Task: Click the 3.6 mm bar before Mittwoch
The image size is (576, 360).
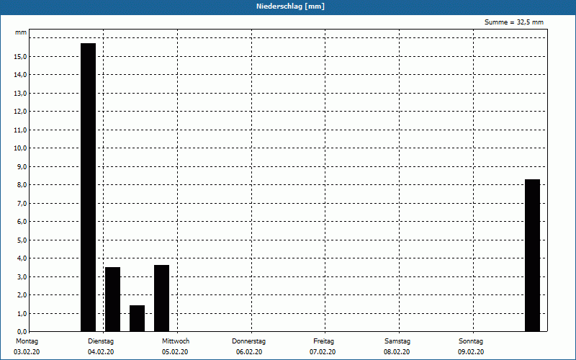Action: point(161,298)
